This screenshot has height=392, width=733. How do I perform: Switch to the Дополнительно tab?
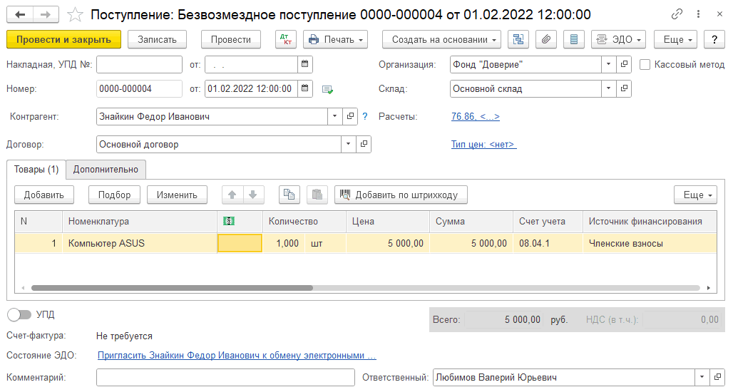tap(106, 170)
